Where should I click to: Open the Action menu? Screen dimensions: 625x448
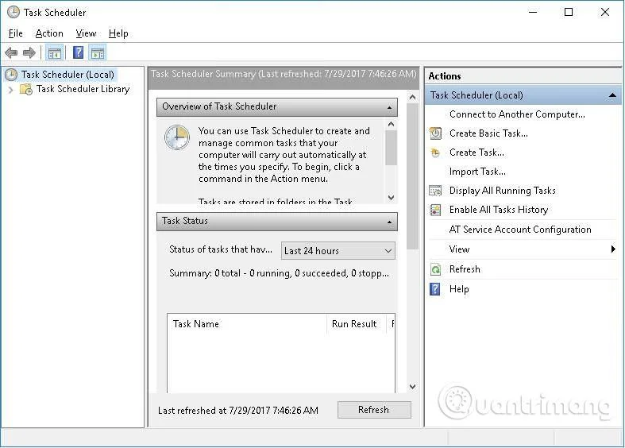[x=49, y=33]
